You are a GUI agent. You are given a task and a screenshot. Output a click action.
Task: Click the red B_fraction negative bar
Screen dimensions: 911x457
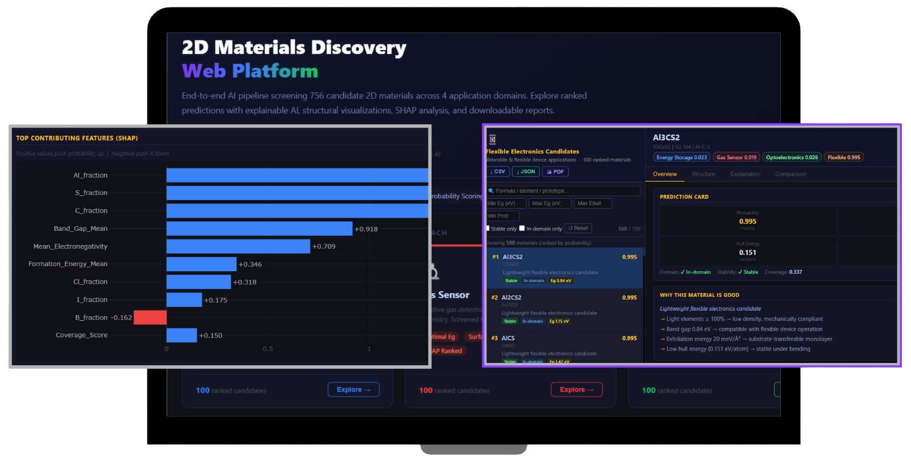pyautogui.click(x=150, y=317)
